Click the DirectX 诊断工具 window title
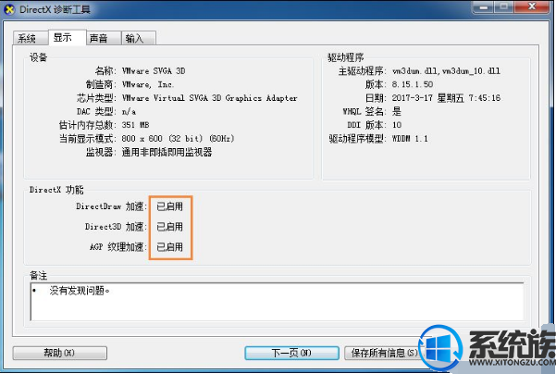This screenshot has width=556, height=374. [x=55, y=9]
